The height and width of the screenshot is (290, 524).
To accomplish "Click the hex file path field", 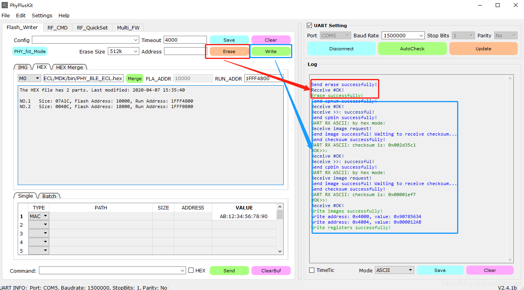I will [x=83, y=79].
